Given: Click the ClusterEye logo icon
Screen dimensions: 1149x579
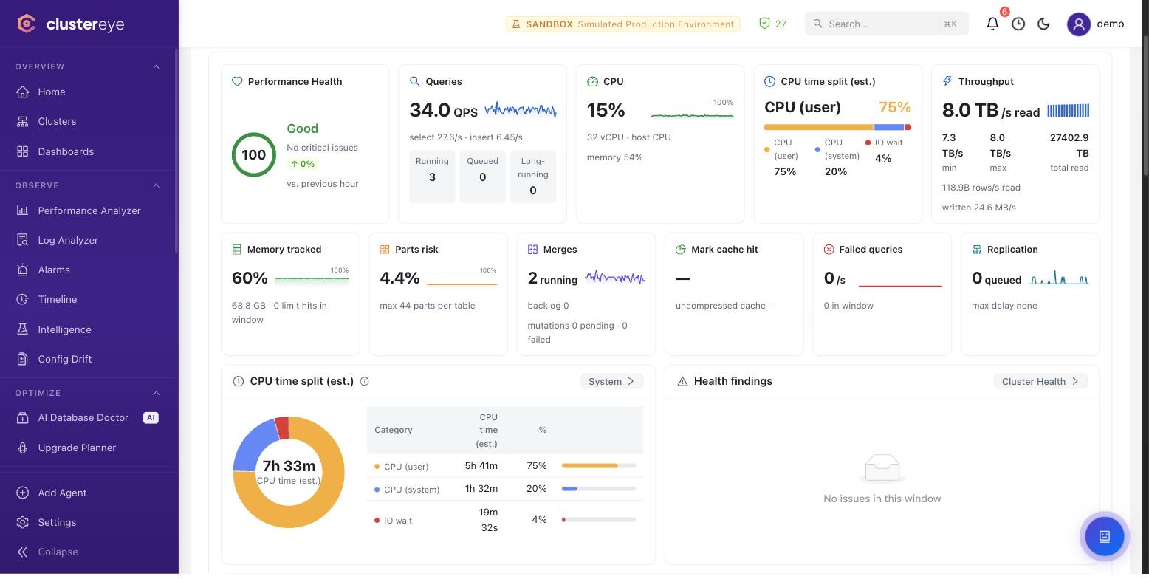Looking at the screenshot, I should (x=27, y=24).
